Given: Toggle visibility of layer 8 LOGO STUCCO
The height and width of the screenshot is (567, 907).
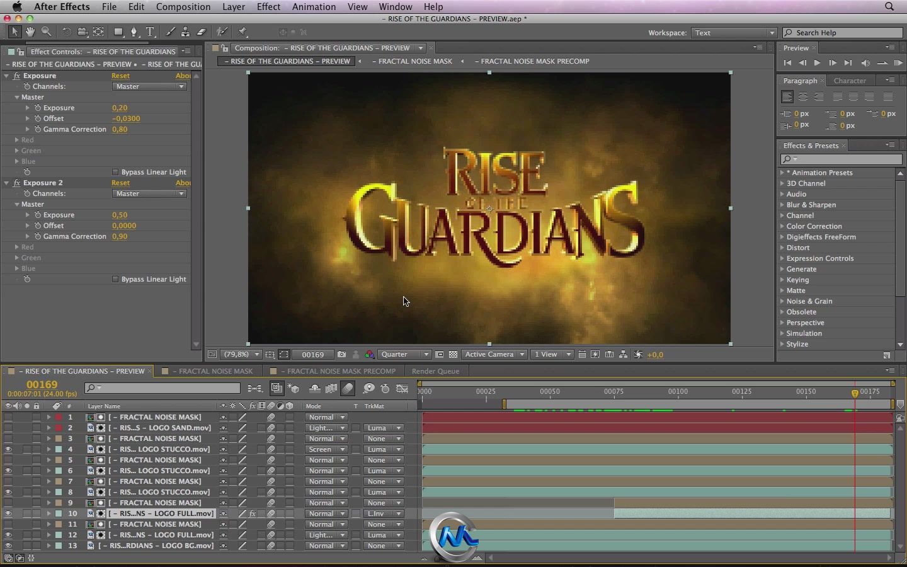Looking at the screenshot, I should point(8,492).
